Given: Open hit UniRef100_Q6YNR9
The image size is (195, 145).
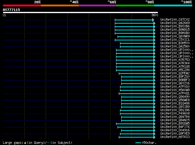Looking at the screenshot, I should click(x=175, y=37).
